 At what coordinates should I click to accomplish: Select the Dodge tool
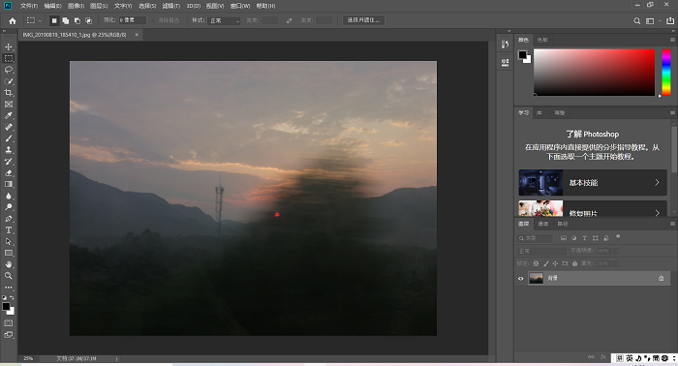tap(8, 207)
